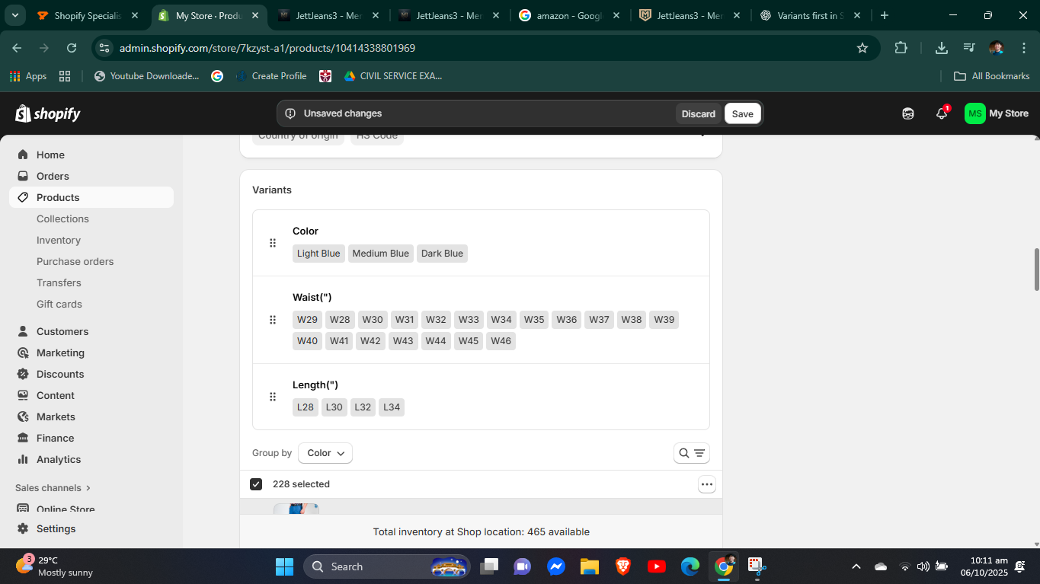Open Products in the sidebar

91,197
